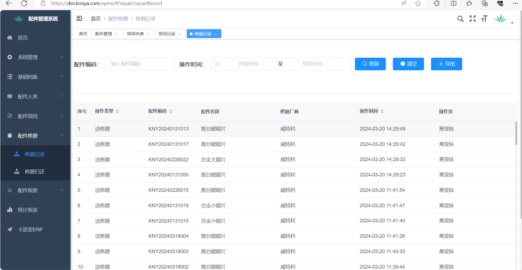Select part code KNY20240318003
Screen dimensions: 522x270
coord(168,252)
